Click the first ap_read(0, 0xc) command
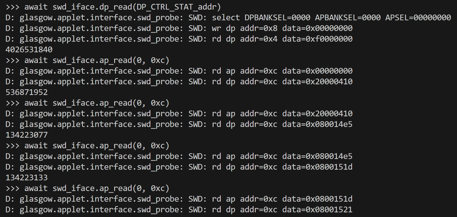Viewport: 457px width, 217px height. coord(88,60)
